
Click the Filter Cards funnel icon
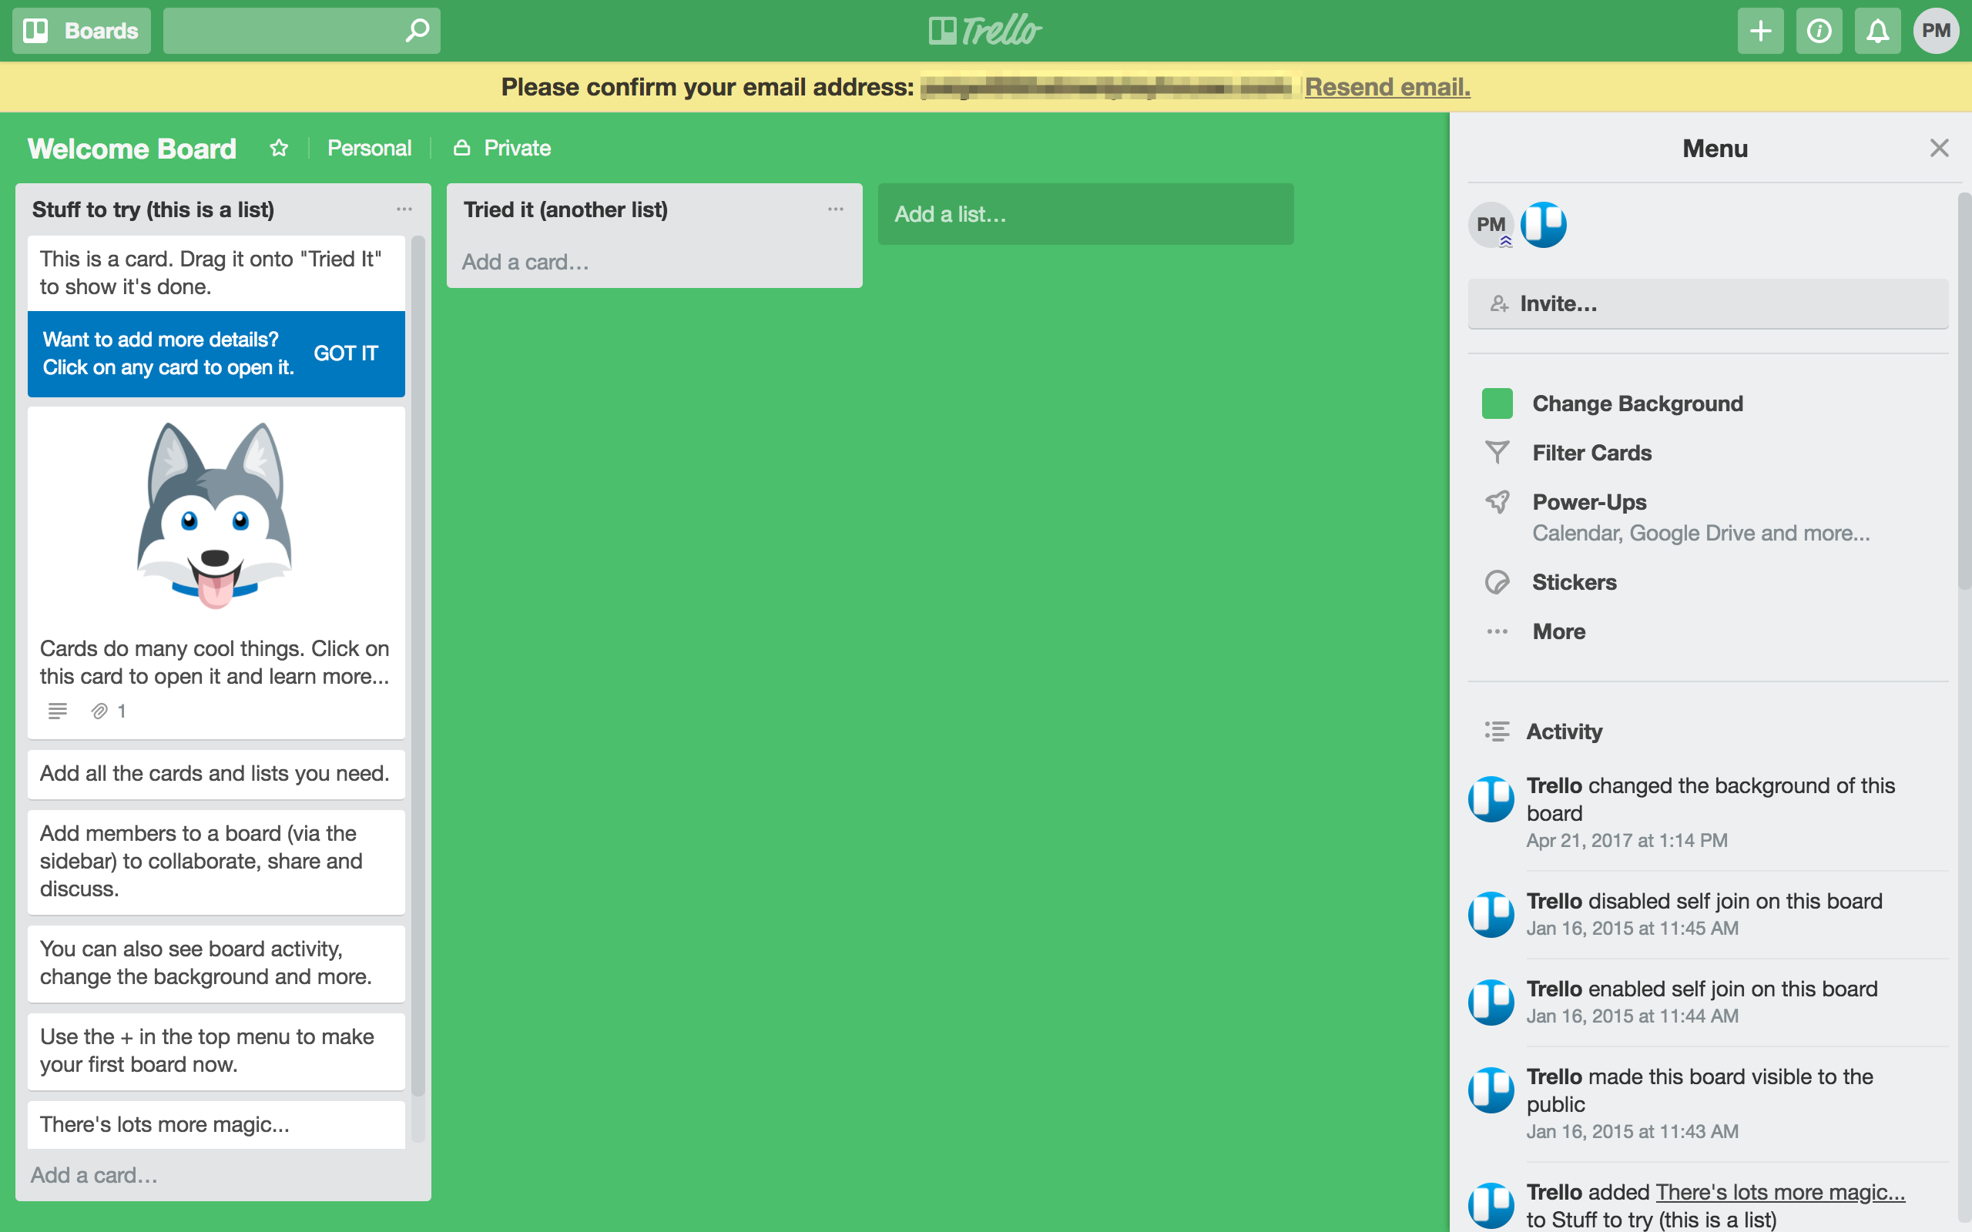coord(1497,453)
